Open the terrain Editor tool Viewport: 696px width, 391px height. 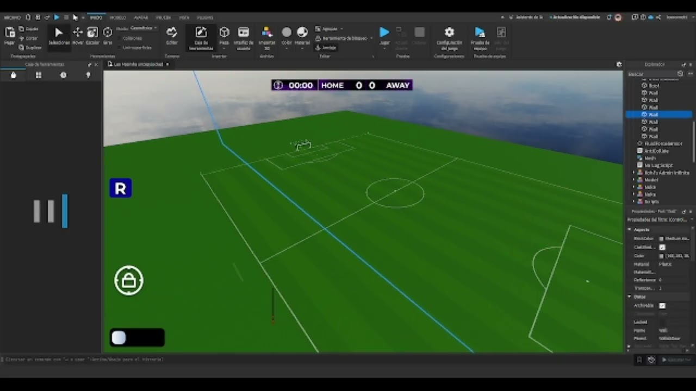click(172, 36)
